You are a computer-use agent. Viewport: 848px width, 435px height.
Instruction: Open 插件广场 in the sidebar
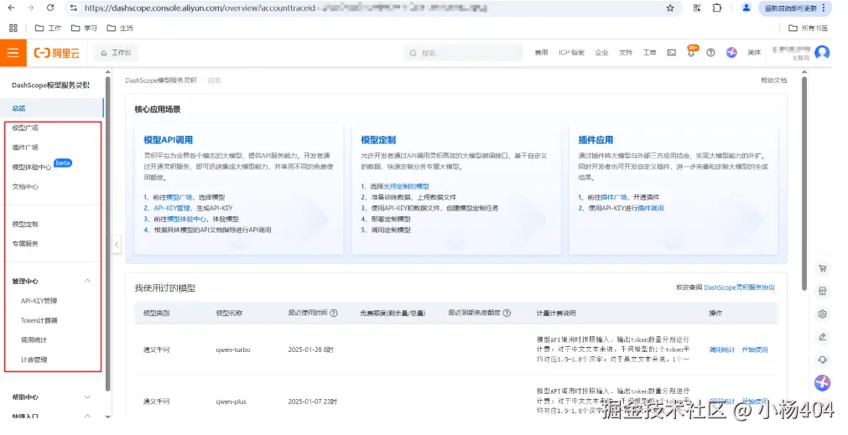(x=25, y=148)
